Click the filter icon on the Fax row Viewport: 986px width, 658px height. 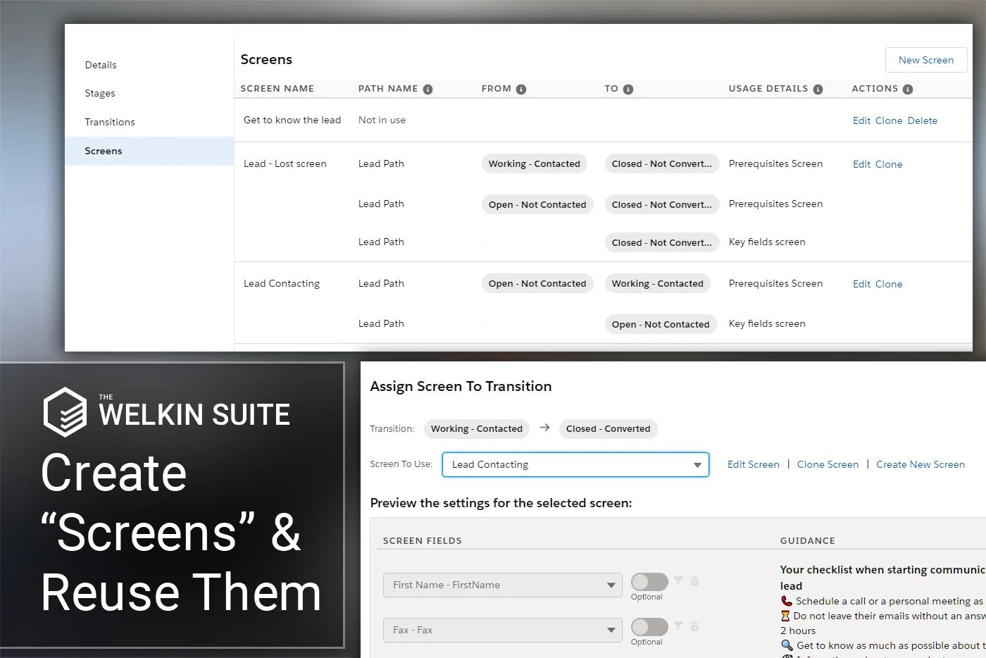(x=678, y=626)
